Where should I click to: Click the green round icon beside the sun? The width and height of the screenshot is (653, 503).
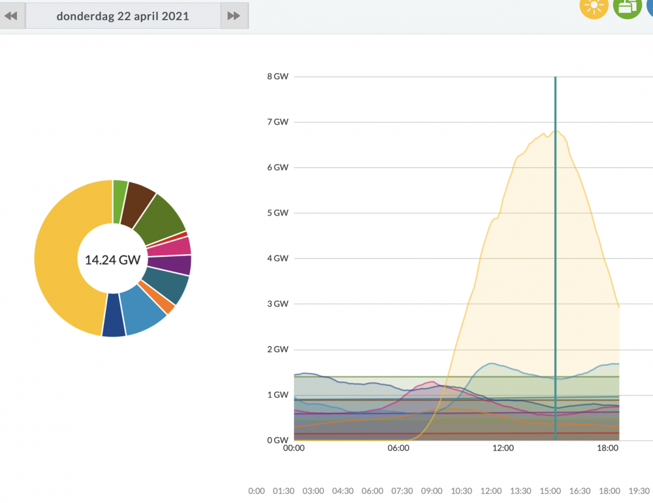click(627, 7)
